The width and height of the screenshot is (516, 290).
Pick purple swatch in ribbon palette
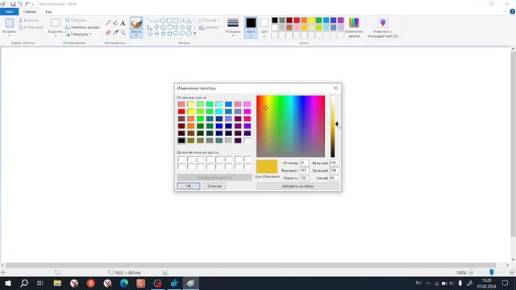coord(340,20)
